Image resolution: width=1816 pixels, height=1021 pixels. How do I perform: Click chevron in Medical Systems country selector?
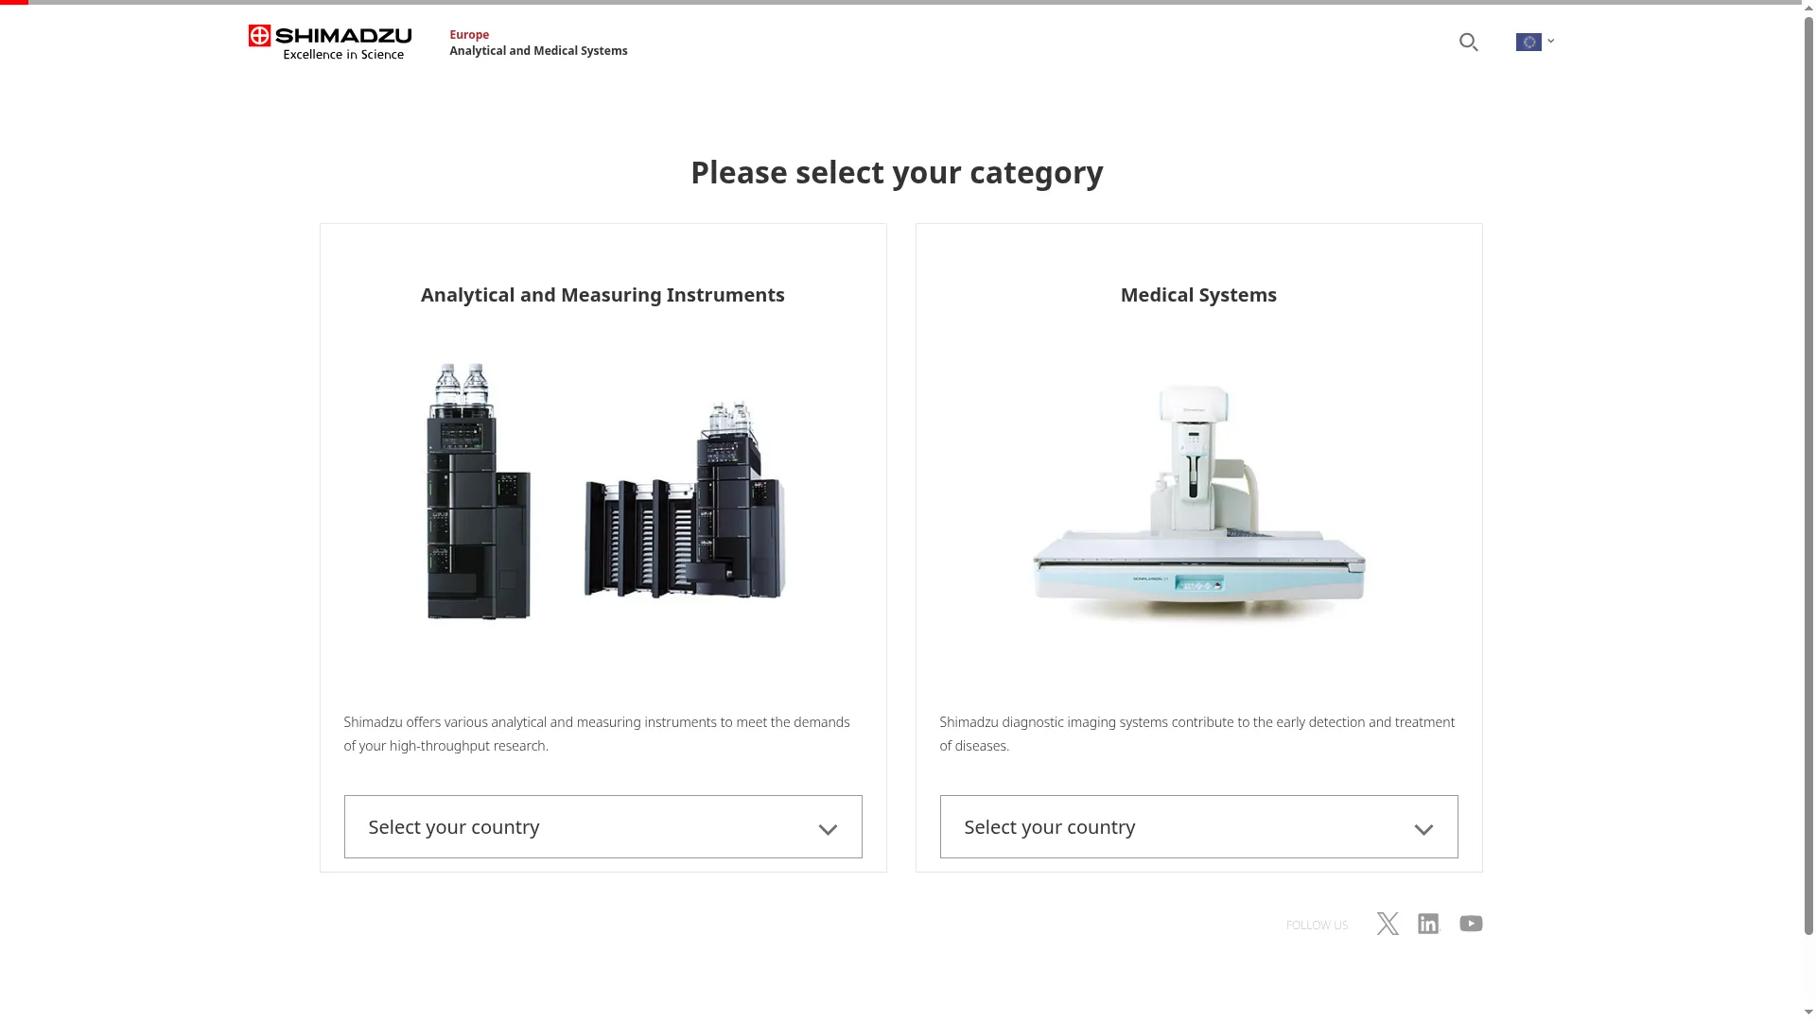1423,830
